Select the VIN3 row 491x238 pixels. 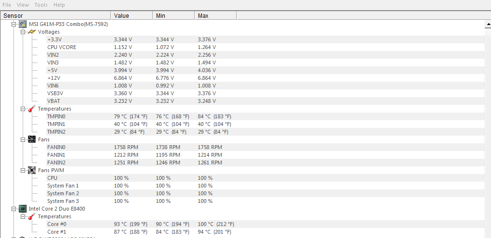(x=265, y=63)
